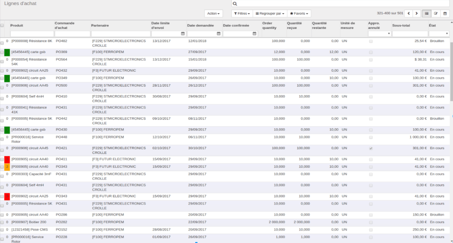Go to previous page of records
This screenshot has width=453, height=243.
click(x=408, y=13)
